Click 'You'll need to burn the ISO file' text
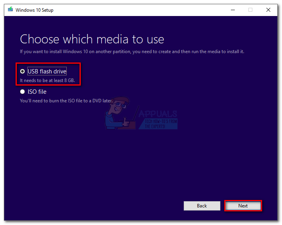This screenshot has height=225, width=282. 66,101
